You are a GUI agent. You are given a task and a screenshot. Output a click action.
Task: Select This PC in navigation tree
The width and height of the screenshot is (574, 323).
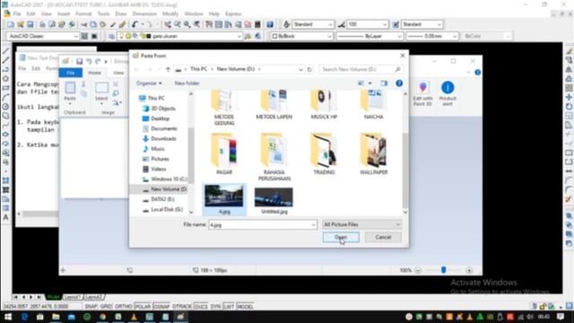156,98
